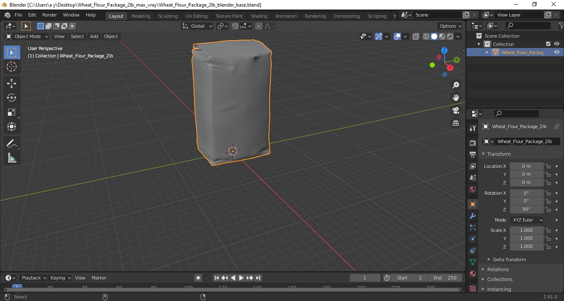Switch to Material Preview shading
The width and height of the screenshot is (564, 301).
point(442,36)
